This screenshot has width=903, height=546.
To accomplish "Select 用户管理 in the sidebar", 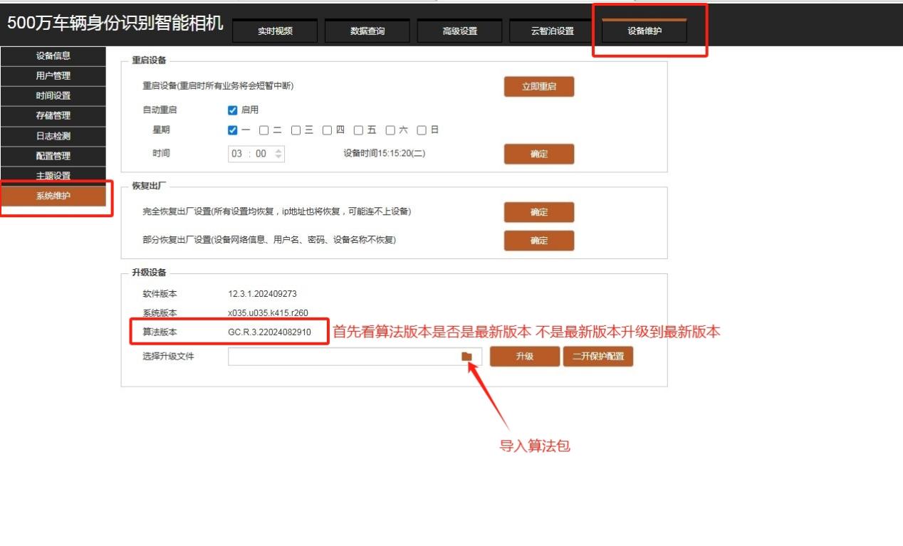I will click(x=53, y=76).
